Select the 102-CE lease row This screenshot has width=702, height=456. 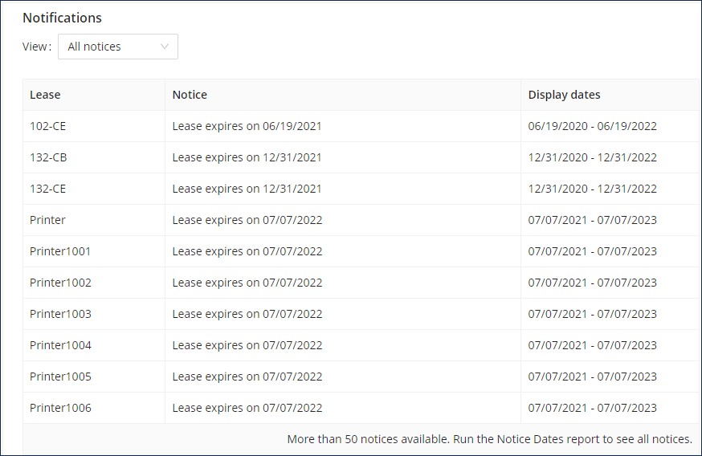pyautogui.click(x=361, y=126)
